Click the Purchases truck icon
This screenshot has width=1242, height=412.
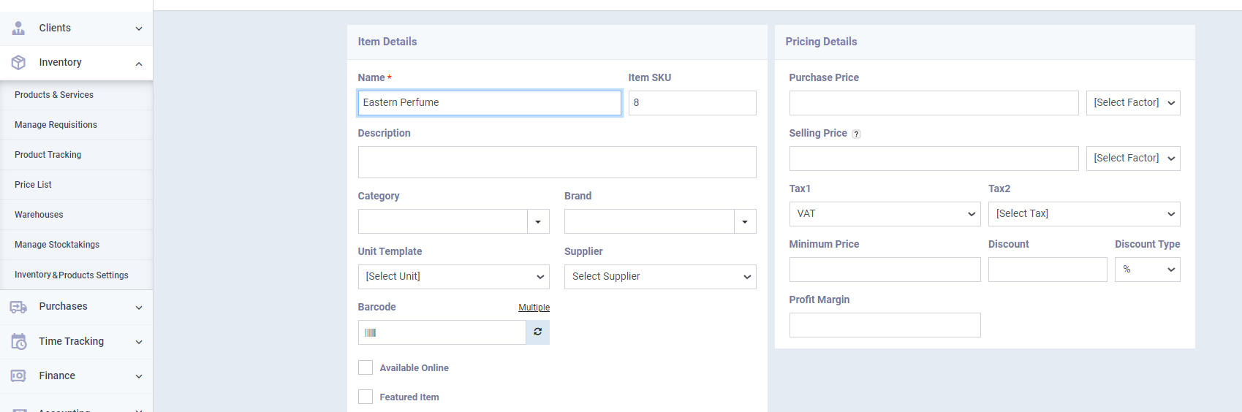click(x=18, y=307)
